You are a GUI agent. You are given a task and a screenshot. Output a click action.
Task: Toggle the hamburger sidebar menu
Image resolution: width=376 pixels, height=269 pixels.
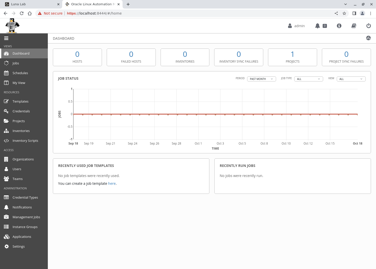6,38
